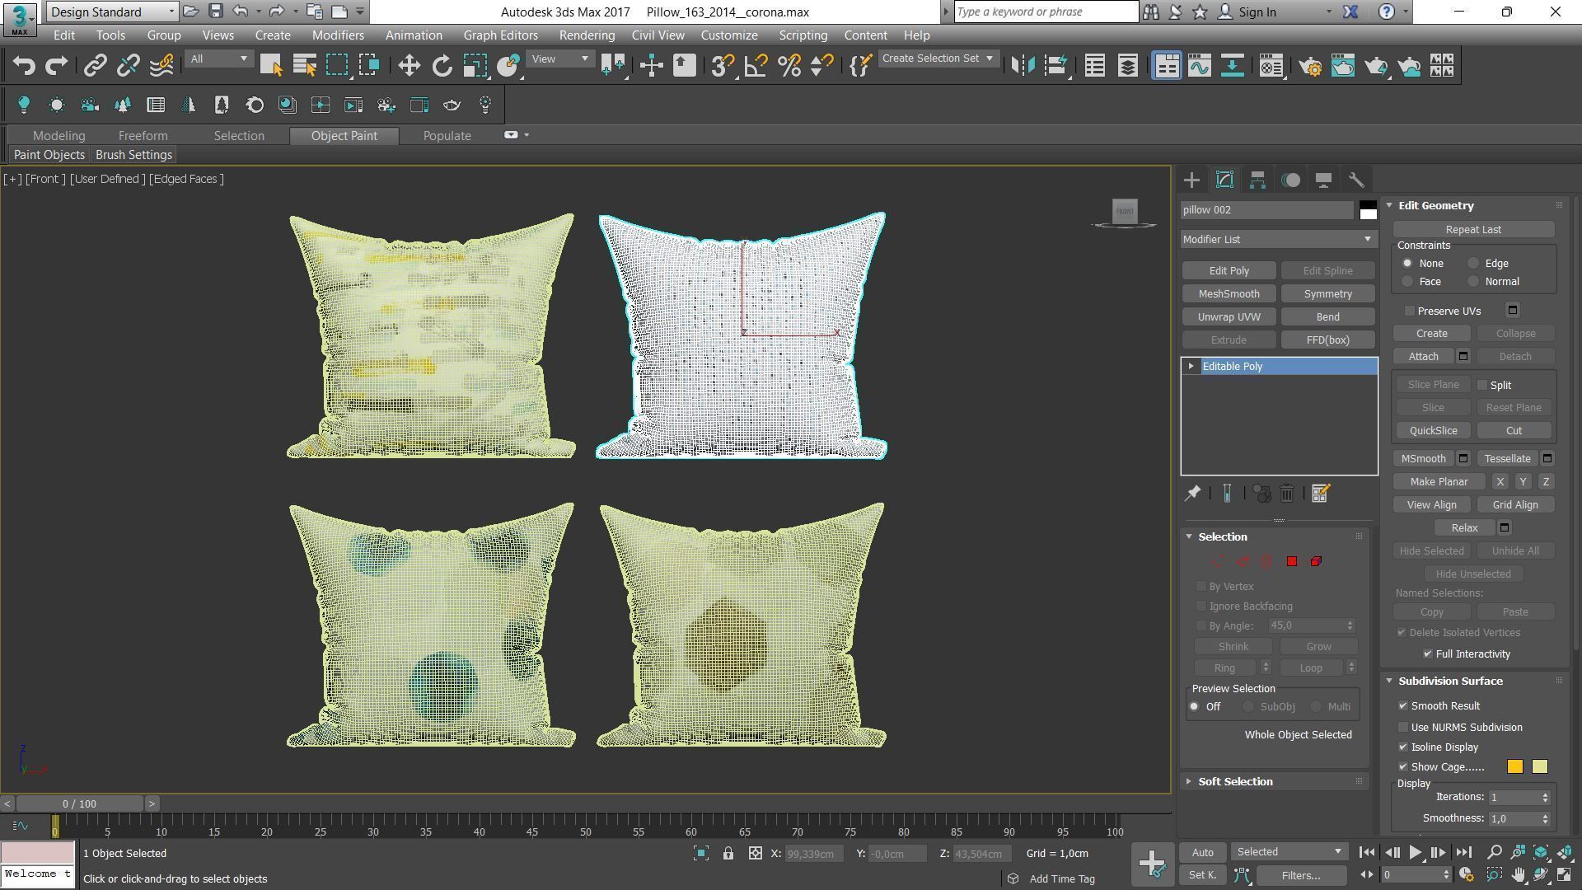Click the Mirror tool icon

click(x=1023, y=66)
